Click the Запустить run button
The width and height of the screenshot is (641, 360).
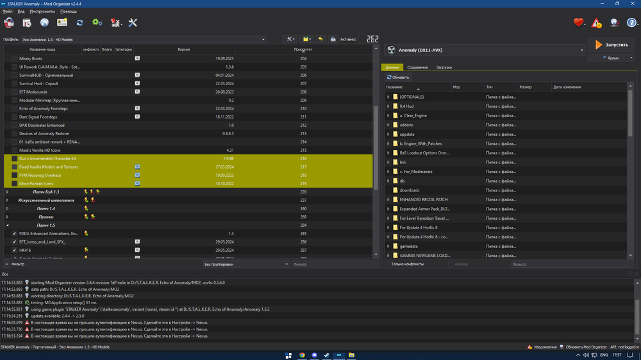[x=612, y=45]
